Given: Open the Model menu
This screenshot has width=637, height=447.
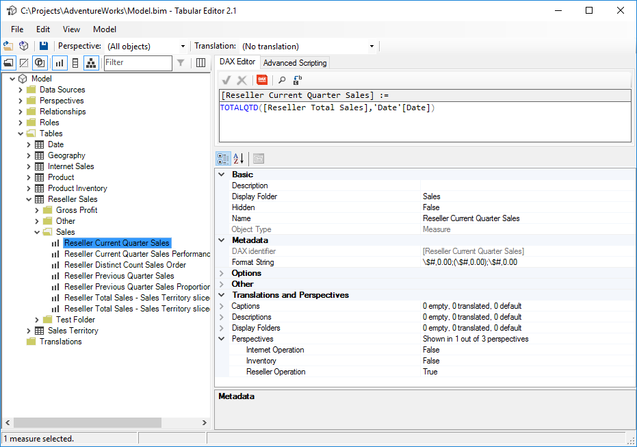Looking at the screenshot, I should (x=104, y=29).
